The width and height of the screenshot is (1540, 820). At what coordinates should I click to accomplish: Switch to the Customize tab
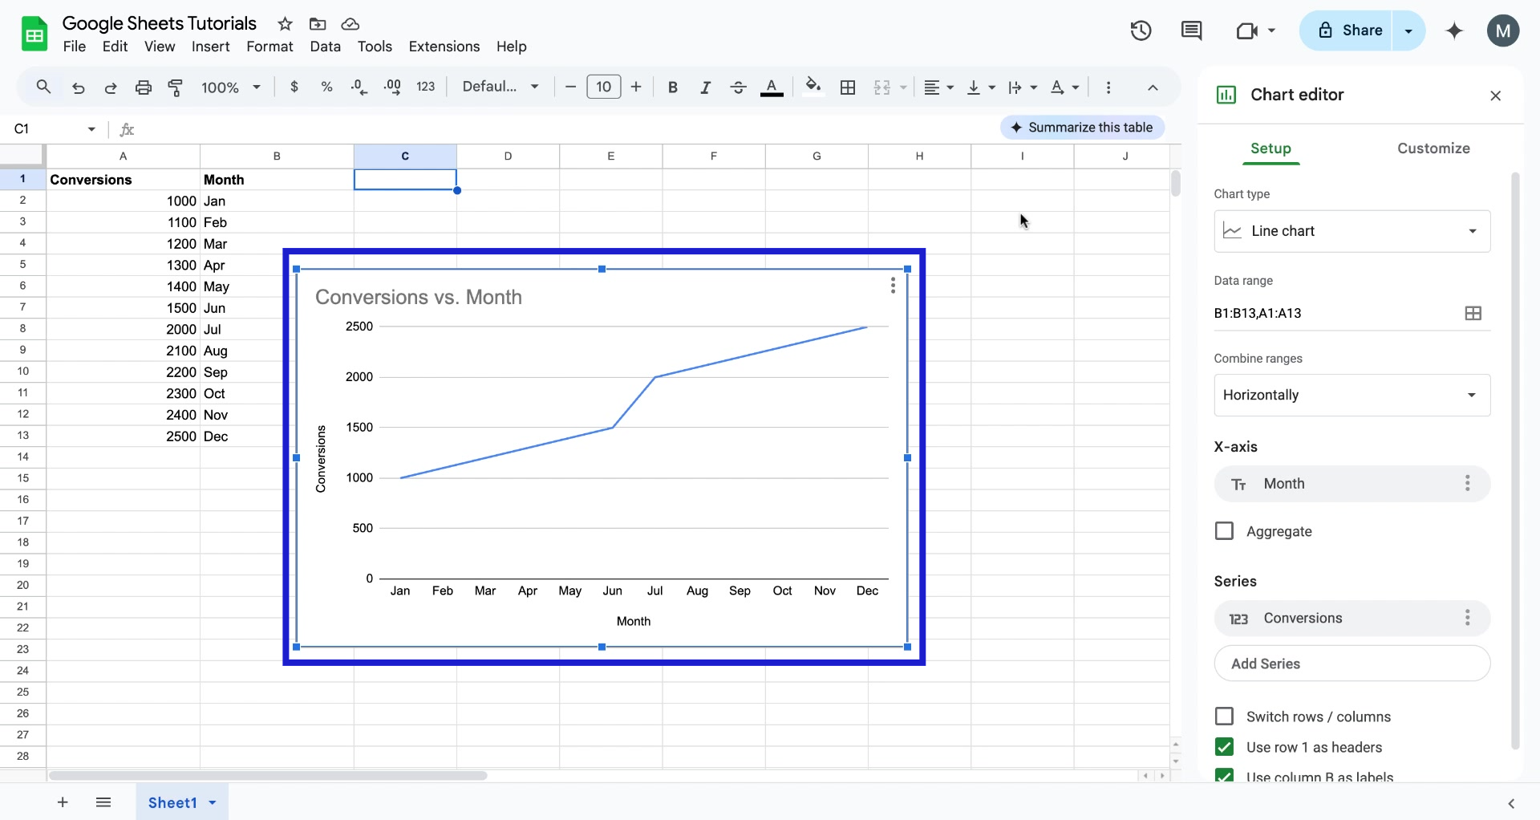pyautogui.click(x=1433, y=148)
